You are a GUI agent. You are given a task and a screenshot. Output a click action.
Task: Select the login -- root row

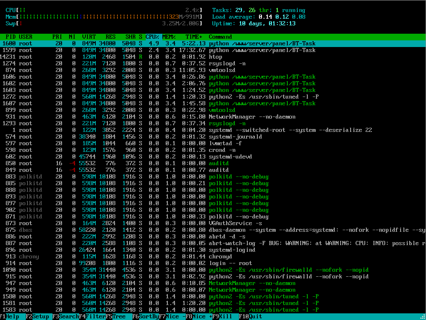[213, 263]
